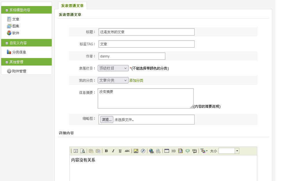
Task: Open the 隶属栏目 dropdown
Action: click(113, 68)
